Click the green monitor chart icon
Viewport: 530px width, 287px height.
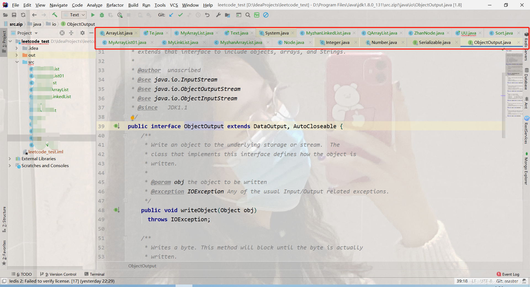tap(257, 15)
